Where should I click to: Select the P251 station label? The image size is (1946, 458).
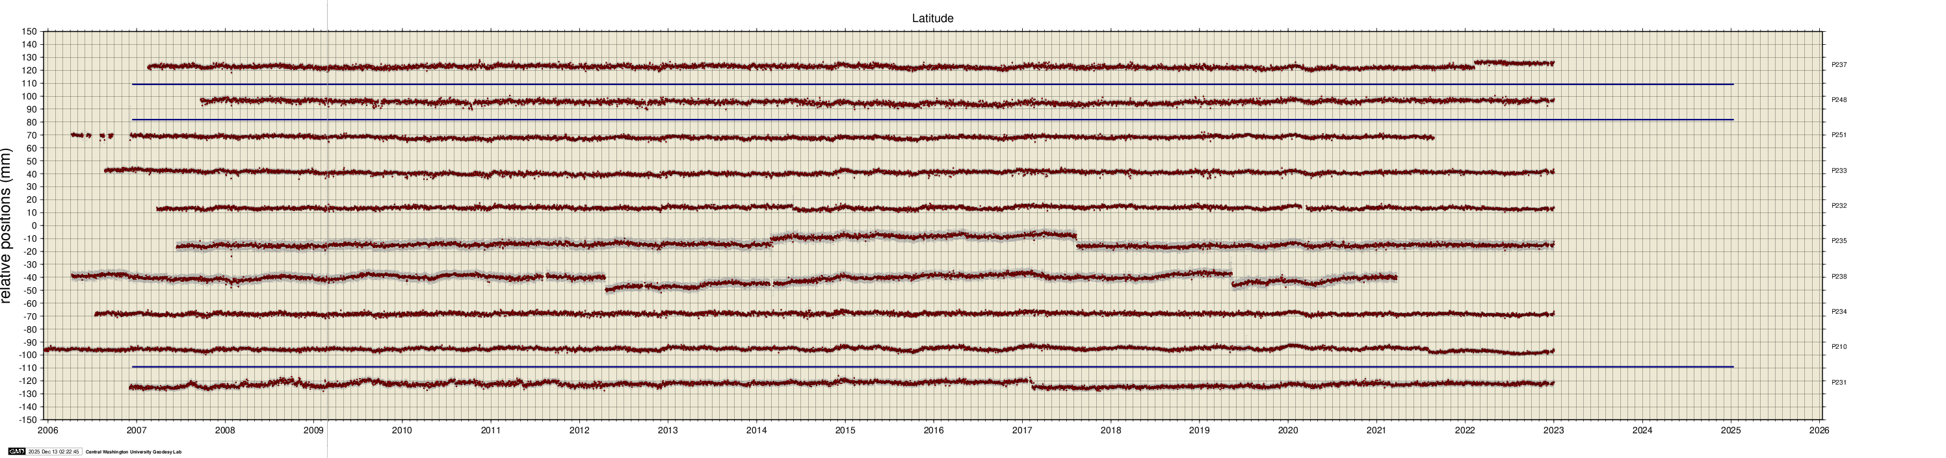click(x=1839, y=136)
